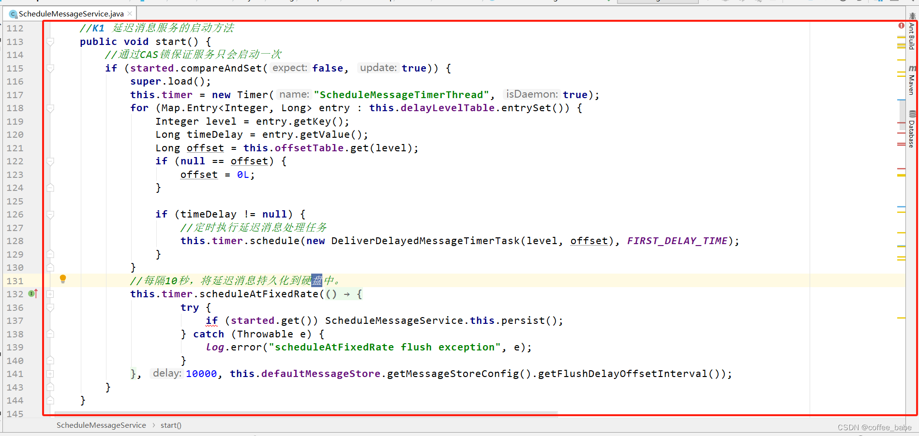Collapse the try block fold at line 136
Image resolution: width=919 pixels, height=436 pixels.
50,307
